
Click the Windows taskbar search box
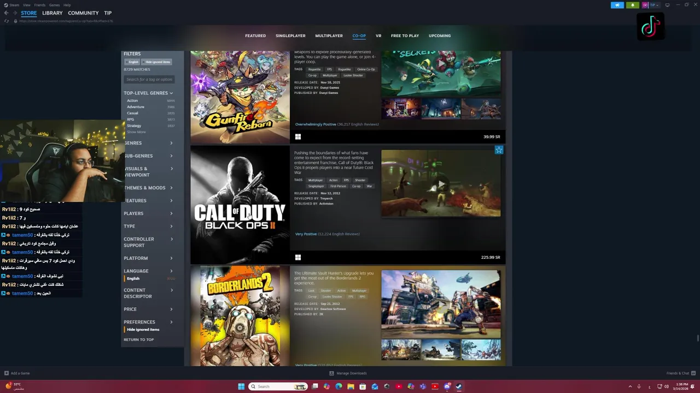[x=277, y=386]
